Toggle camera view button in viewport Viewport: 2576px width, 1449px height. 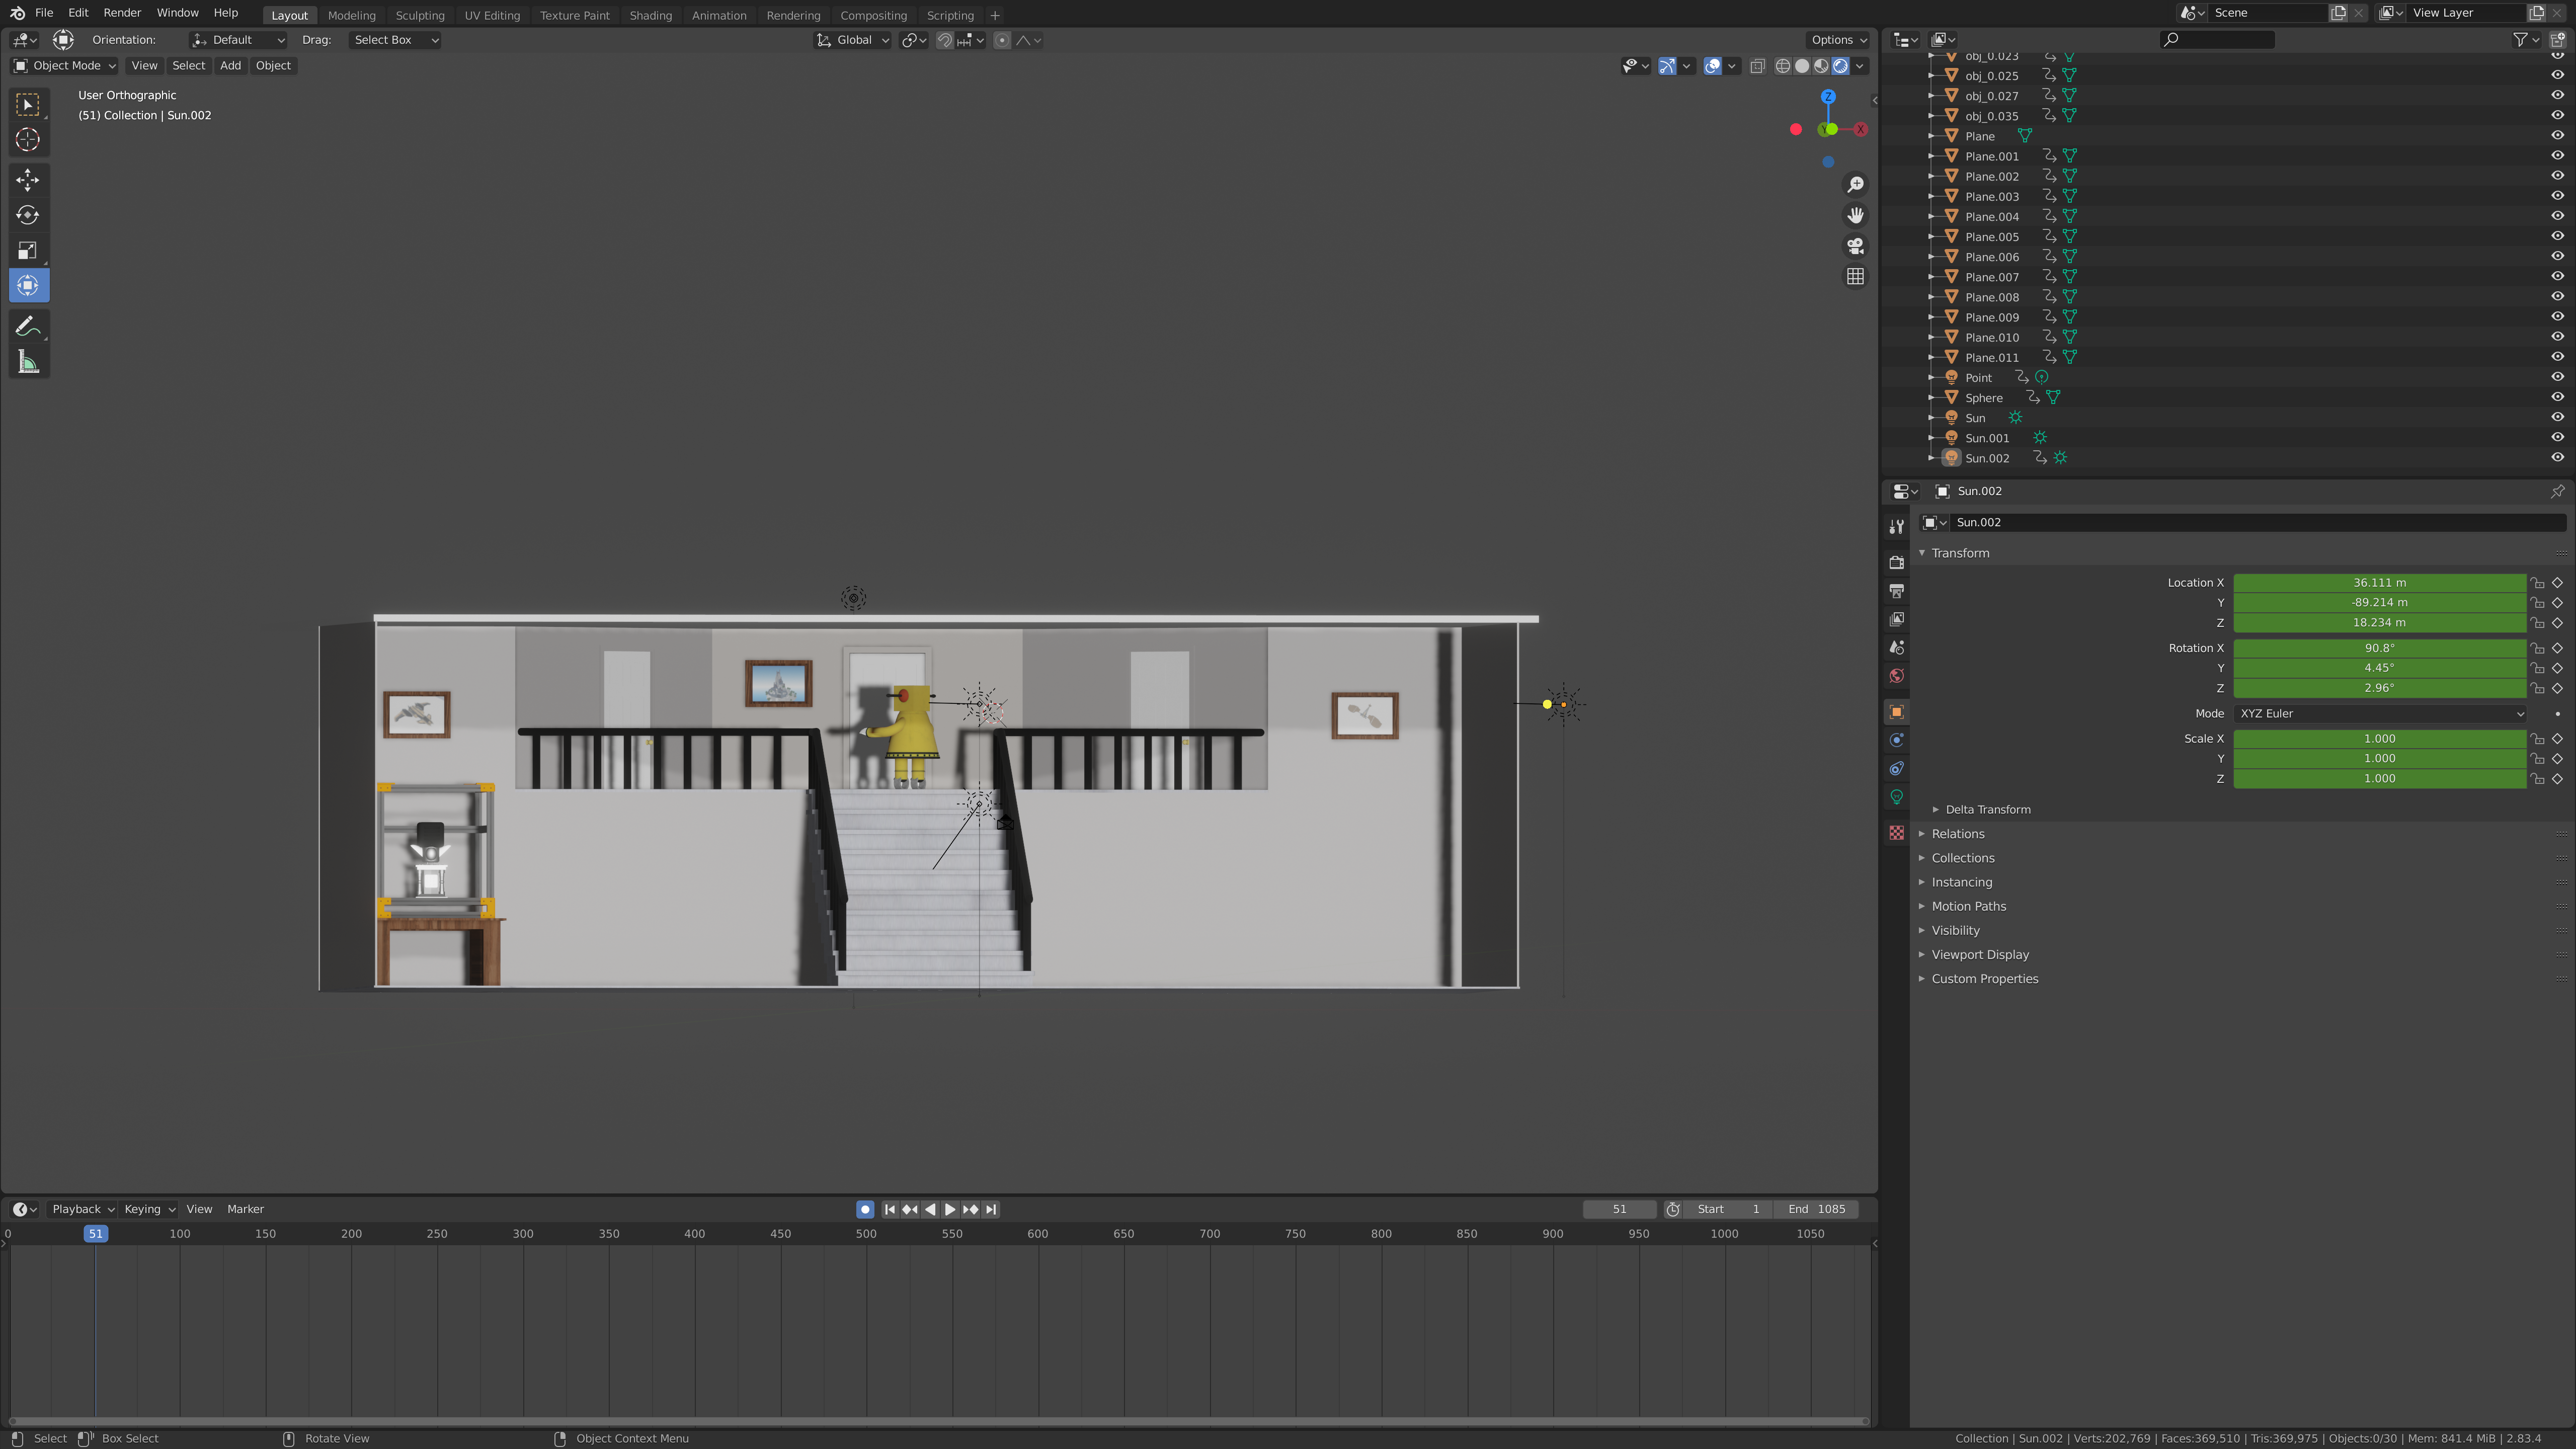pyautogui.click(x=1855, y=246)
